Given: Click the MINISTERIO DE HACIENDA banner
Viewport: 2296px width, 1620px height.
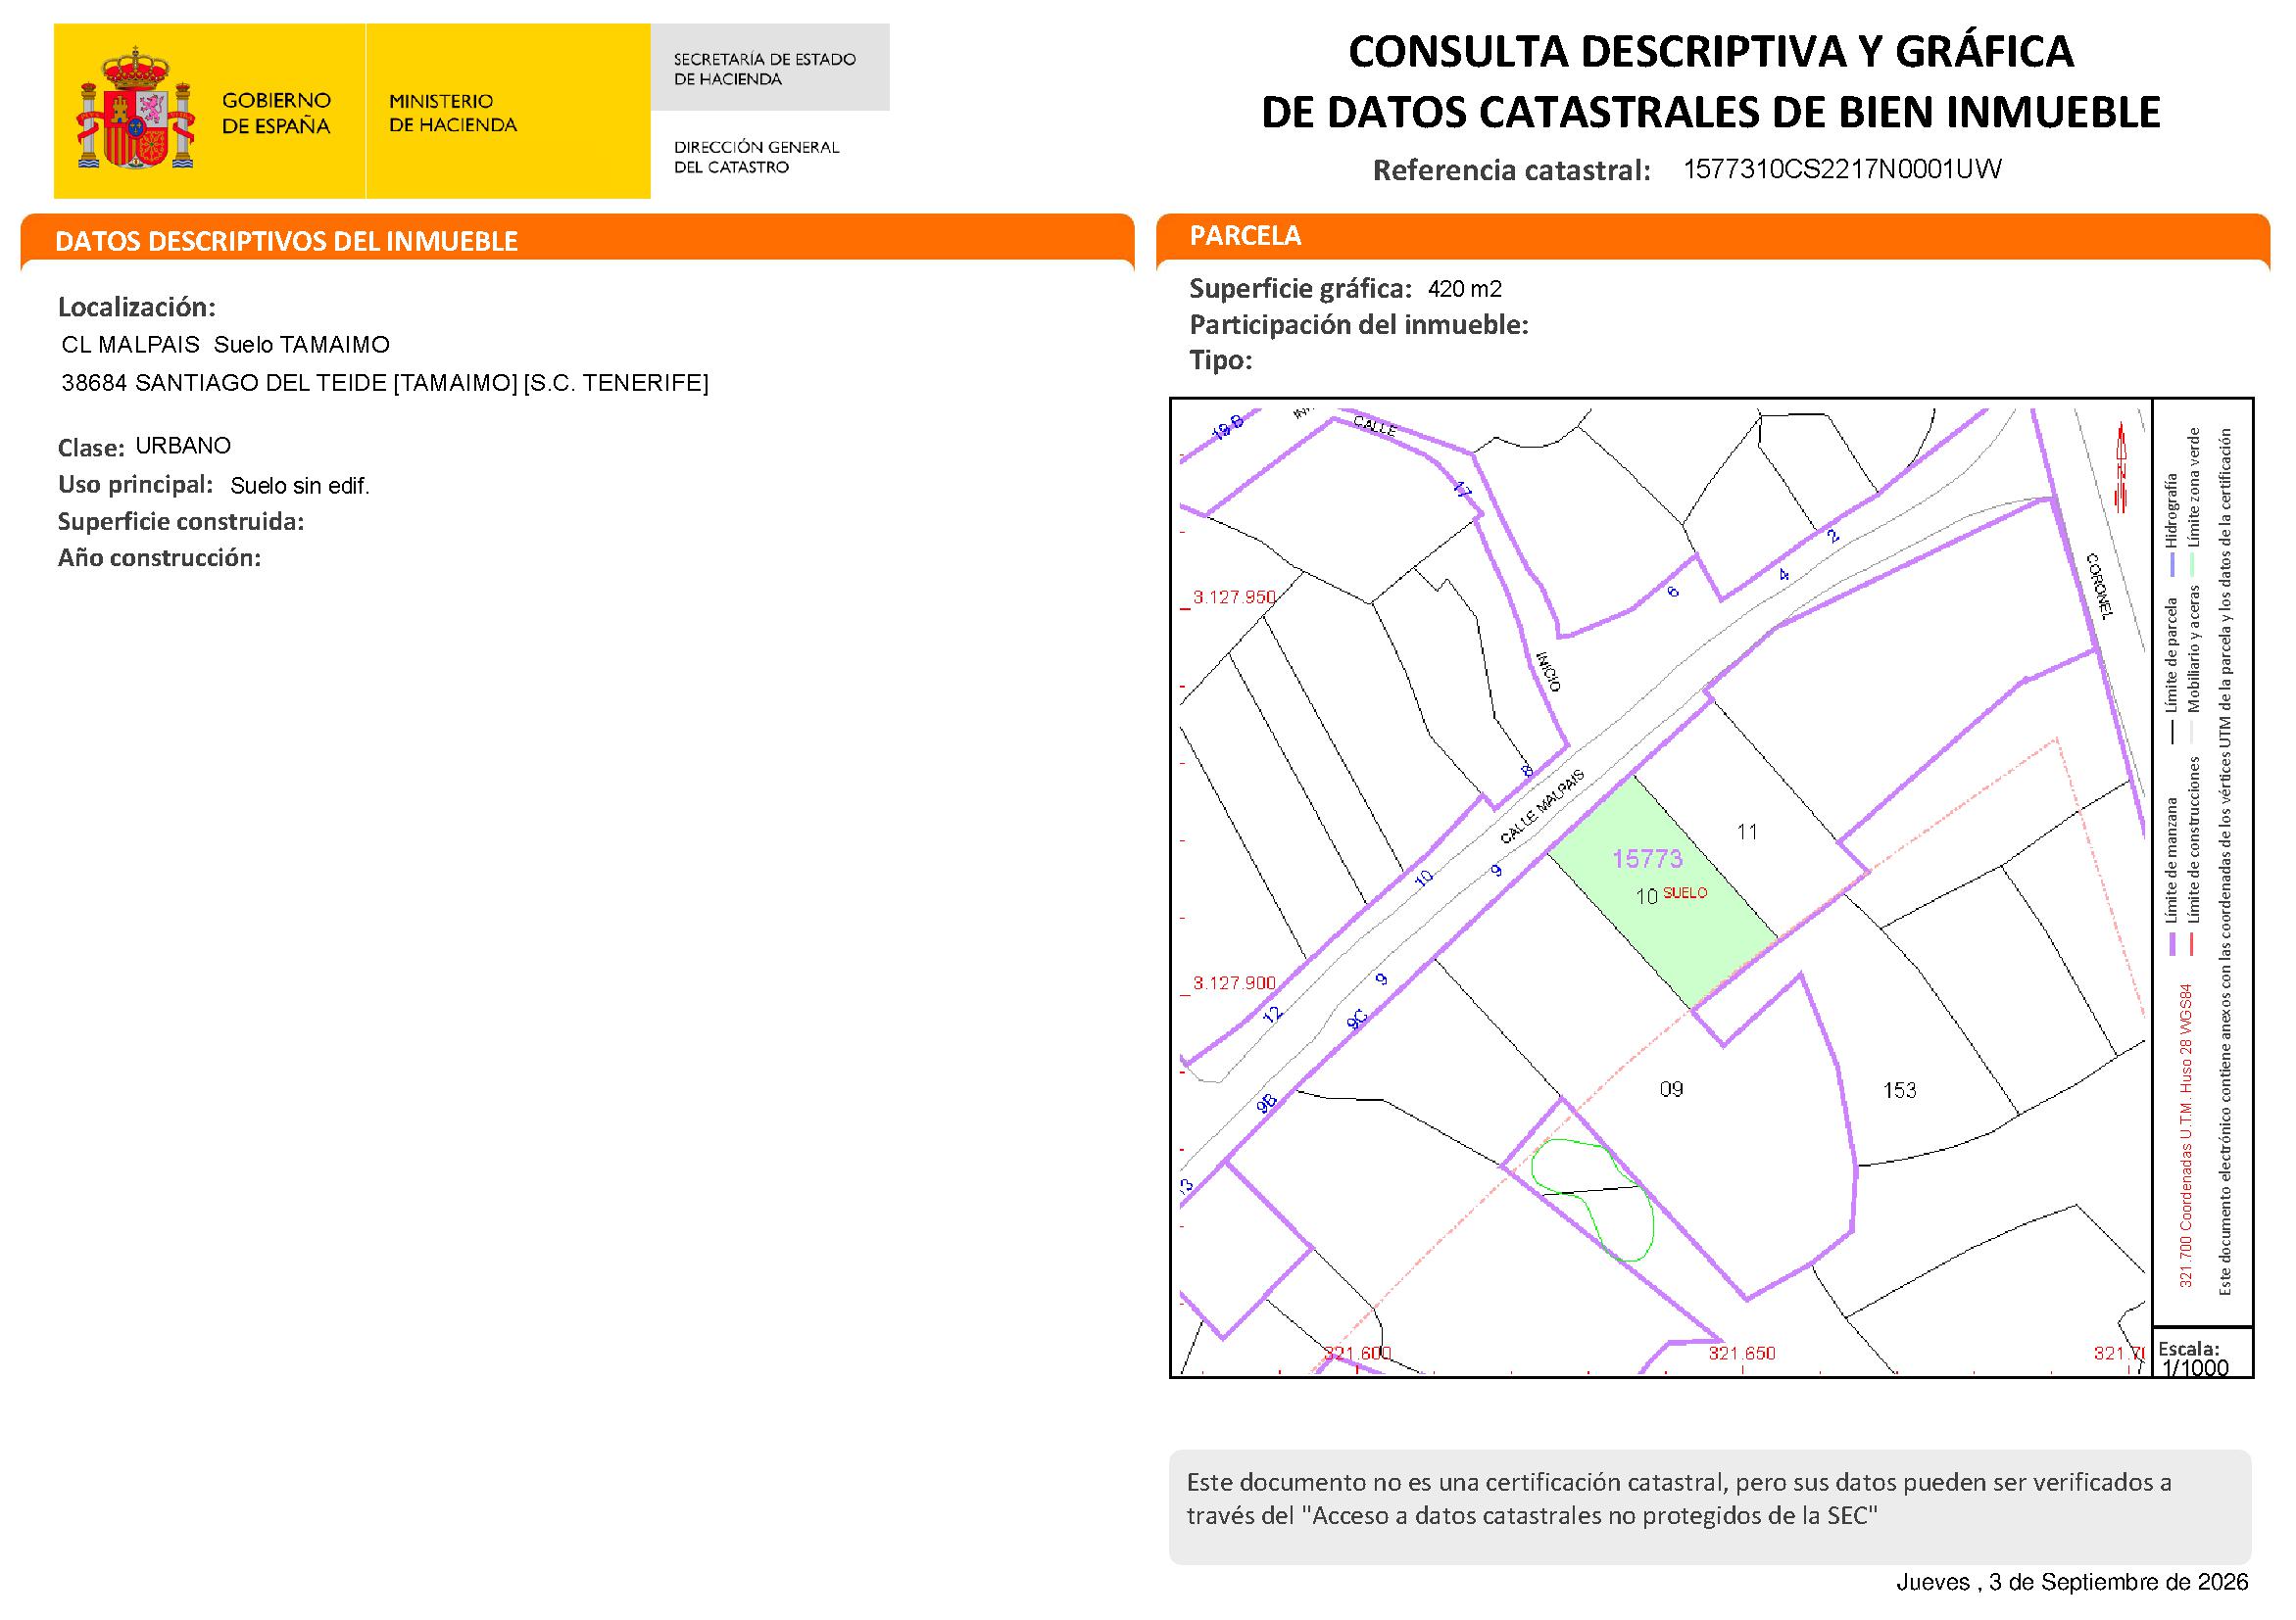Looking at the screenshot, I should tap(508, 111).
